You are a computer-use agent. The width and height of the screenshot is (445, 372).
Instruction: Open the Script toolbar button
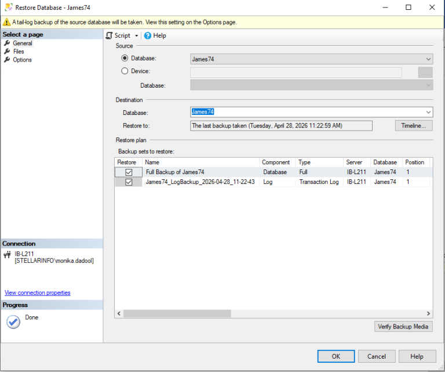(118, 35)
